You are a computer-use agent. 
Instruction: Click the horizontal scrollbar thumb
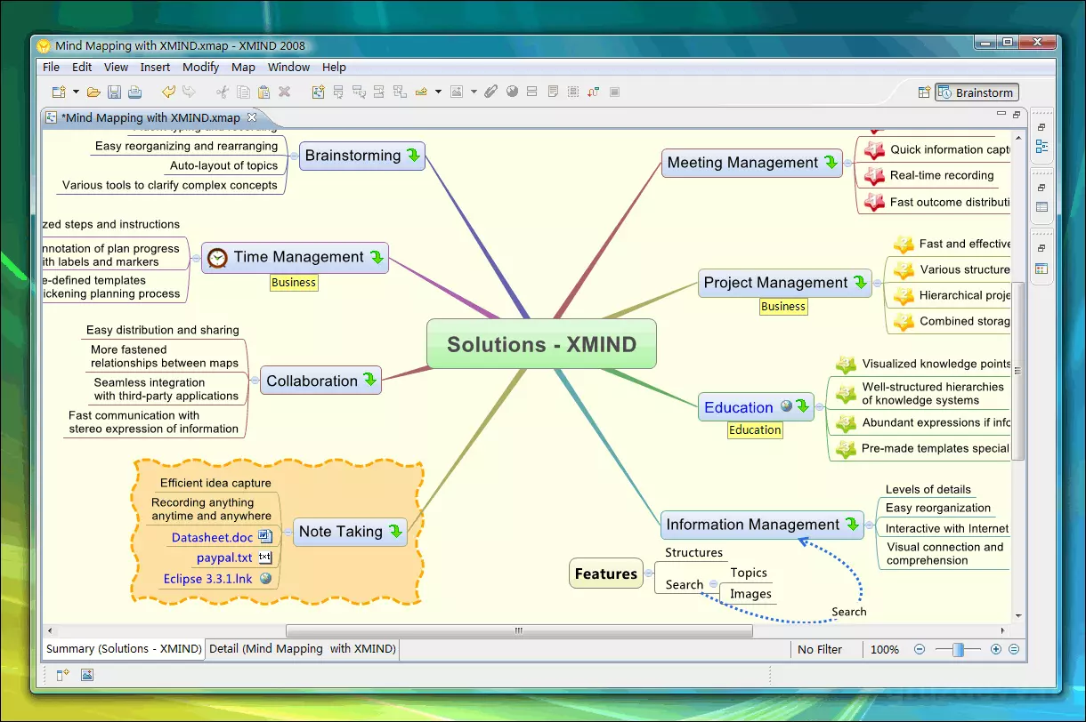(x=519, y=631)
